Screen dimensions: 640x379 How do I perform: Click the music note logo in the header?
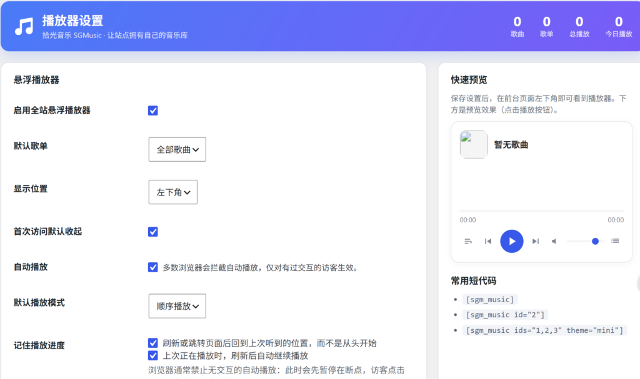point(24,26)
